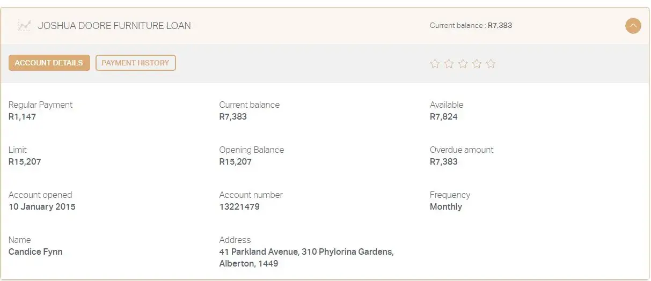Click the Parkland Avenue address text
This screenshot has height=281, width=651.
[306, 252]
